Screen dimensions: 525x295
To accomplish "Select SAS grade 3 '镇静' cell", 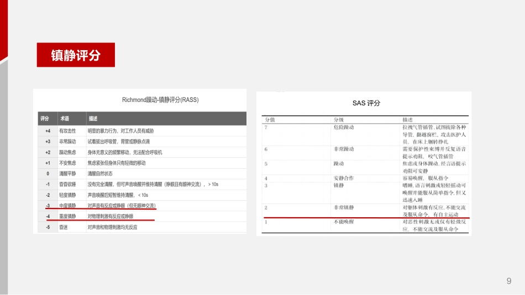I will click(339, 185).
